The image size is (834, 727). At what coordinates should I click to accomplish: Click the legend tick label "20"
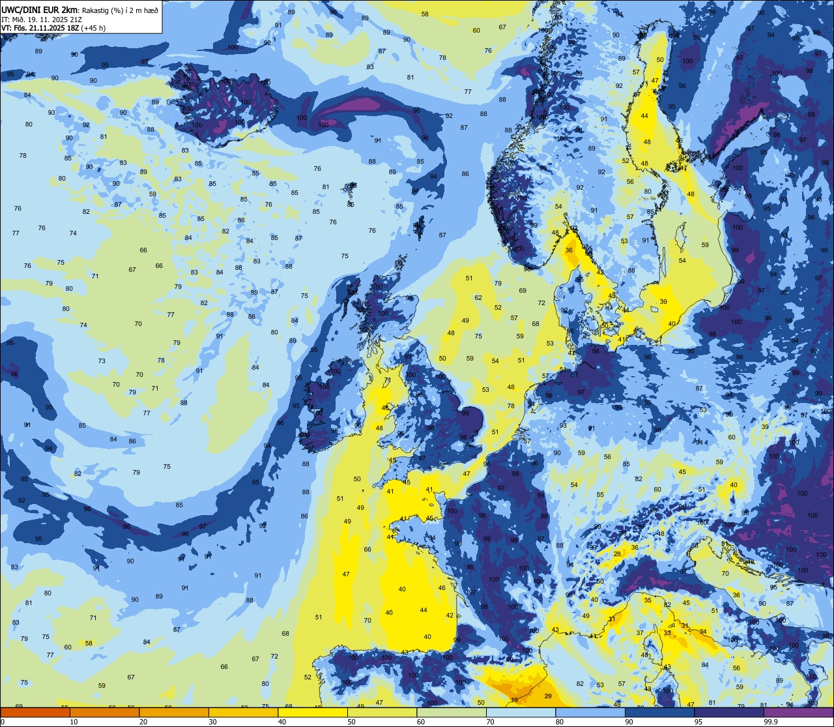pos(143,722)
